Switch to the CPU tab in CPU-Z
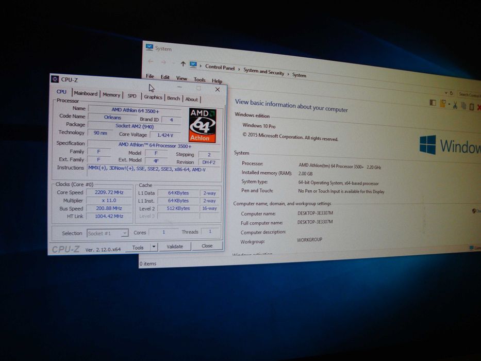This screenshot has height=361, width=481. pos(61,91)
